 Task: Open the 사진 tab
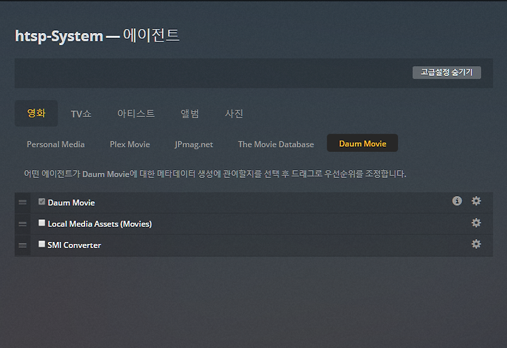coord(234,114)
